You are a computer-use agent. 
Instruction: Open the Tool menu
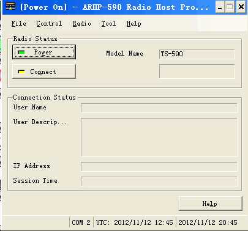coord(108,24)
